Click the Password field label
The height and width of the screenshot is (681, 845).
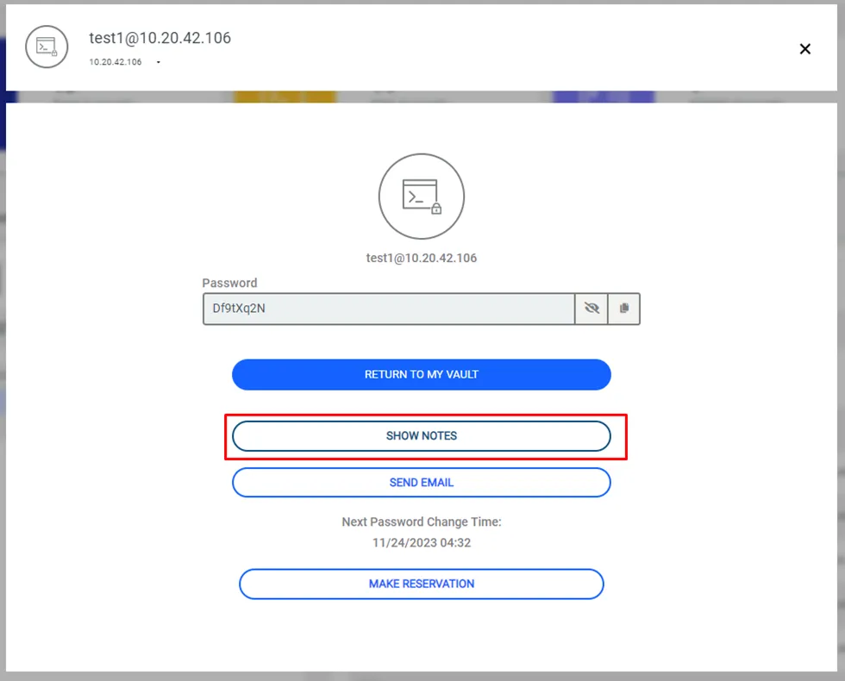[x=229, y=283]
